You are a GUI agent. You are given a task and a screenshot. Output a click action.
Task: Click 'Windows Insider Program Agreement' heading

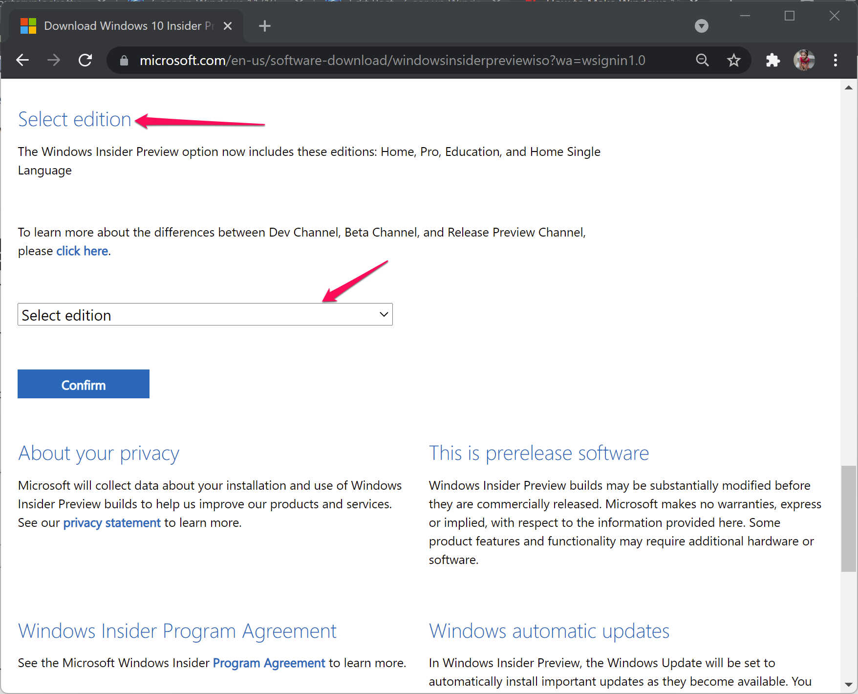pyautogui.click(x=177, y=631)
